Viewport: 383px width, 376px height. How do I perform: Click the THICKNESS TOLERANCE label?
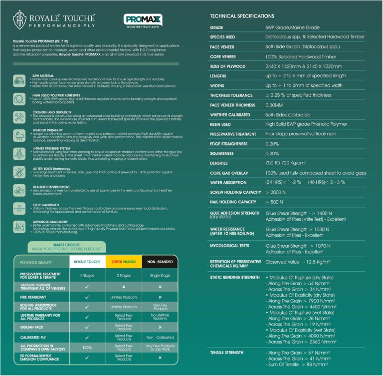coord(231,95)
